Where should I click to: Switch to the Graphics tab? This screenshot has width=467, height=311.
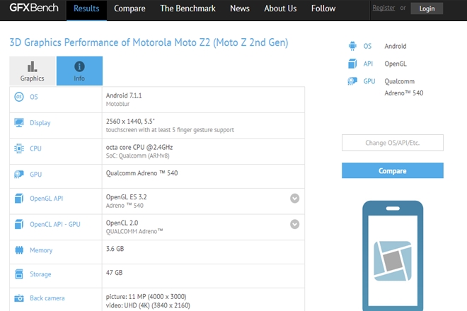click(x=32, y=71)
